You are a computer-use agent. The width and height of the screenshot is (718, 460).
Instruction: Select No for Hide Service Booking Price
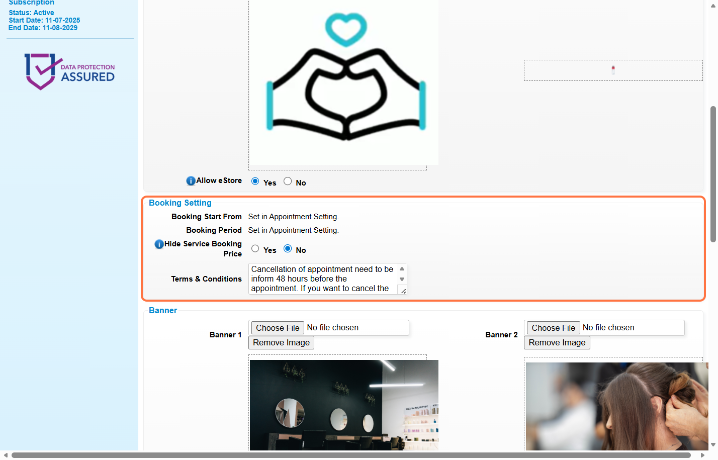[288, 249]
